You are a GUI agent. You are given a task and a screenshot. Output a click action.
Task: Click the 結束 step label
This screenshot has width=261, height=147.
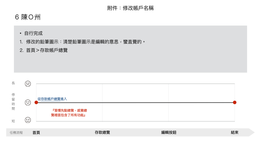point(235,133)
